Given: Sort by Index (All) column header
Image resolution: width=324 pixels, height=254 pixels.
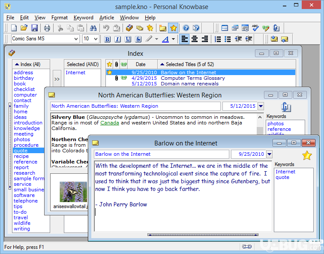Looking at the screenshot, I should pos(31,64).
